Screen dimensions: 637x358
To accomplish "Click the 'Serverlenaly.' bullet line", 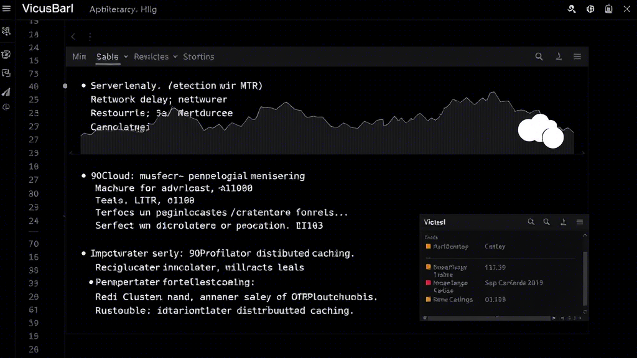I will [x=176, y=86].
